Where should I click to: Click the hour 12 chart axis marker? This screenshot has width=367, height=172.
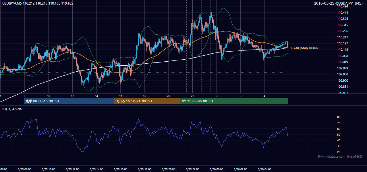point(72,96)
